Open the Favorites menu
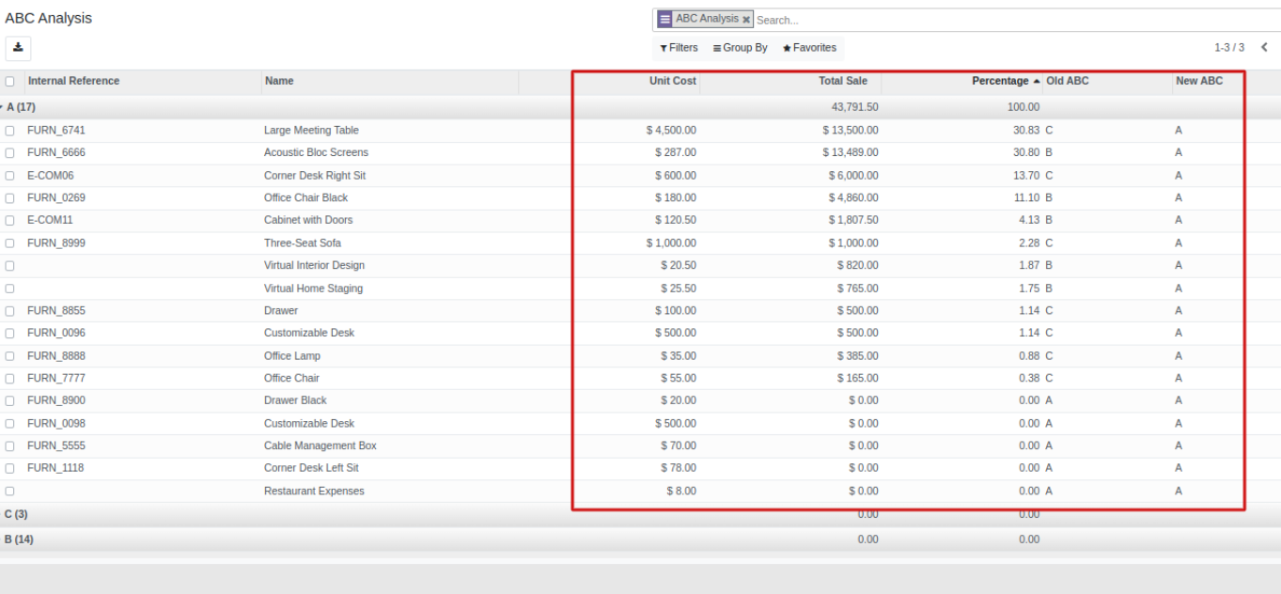The image size is (1281, 594). (809, 48)
